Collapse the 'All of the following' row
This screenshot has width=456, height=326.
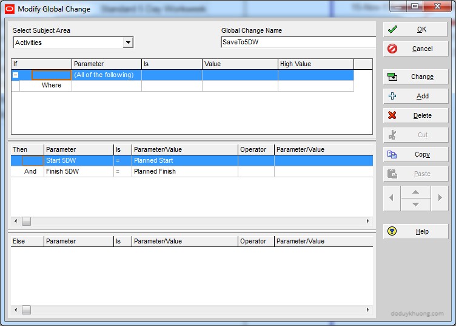pyautogui.click(x=16, y=75)
